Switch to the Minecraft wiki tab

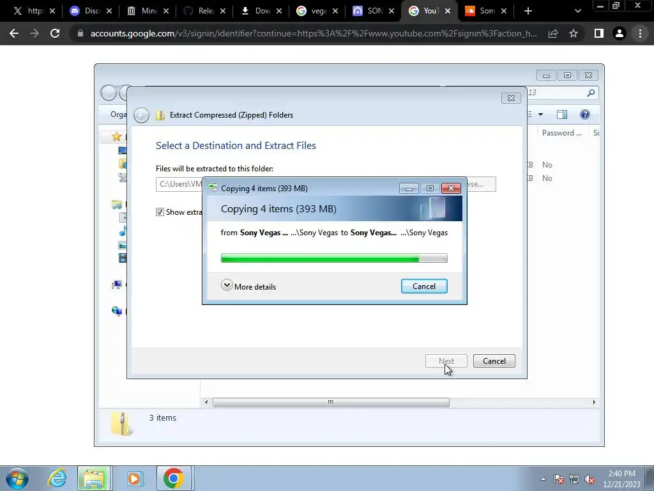coord(148,11)
